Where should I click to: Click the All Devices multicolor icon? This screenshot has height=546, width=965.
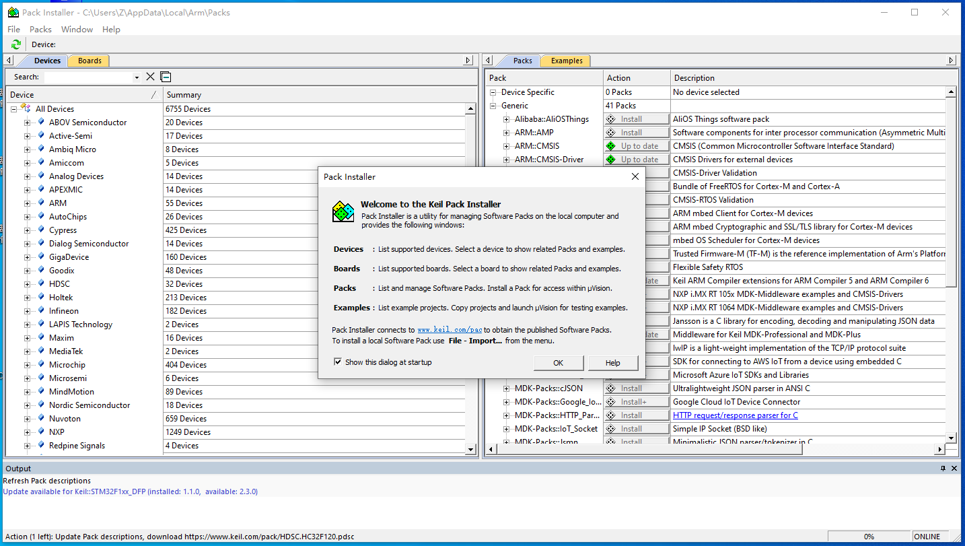pyautogui.click(x=26, y=108)
